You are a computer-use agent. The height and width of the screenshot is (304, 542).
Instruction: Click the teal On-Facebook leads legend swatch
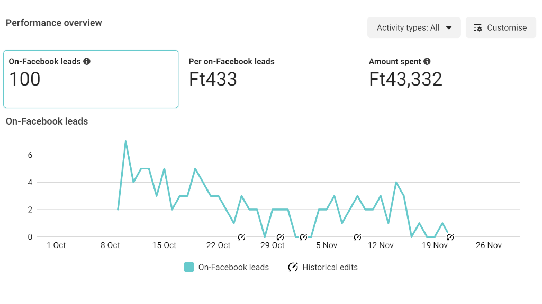click(189, 267)
